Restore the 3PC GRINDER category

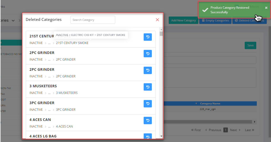coord(148,104)
